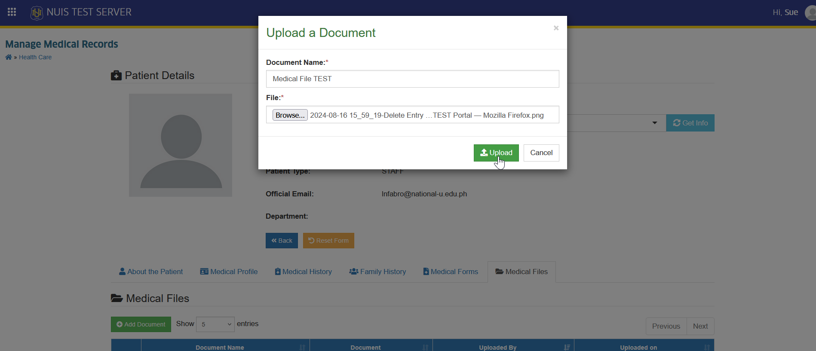Image resolution: width=816 pixels, height=351 pixels.
Task: Click Browse to choose a file
Action: pos(290,115)
